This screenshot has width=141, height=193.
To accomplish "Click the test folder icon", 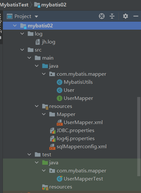I will (x=38, y=154).
